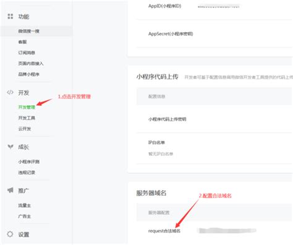The width and height of the screenshot is (293, 245).
Task: Click the AppID(小程序ID) label
Action: (164, 6)
